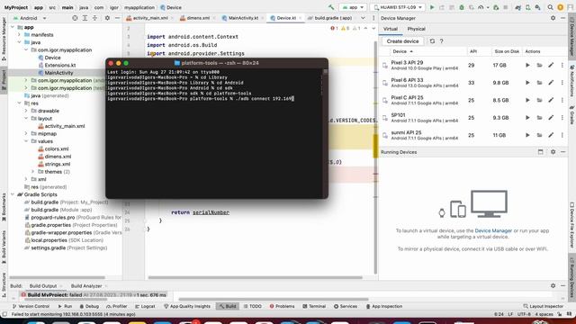Show hidden editor tabs dropdown

pyautogui.click(x=363, y=18)
